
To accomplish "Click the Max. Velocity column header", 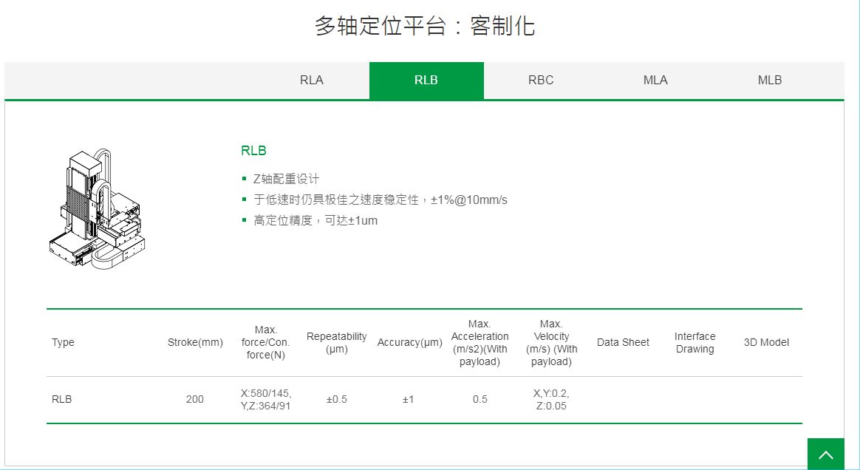I will pyautogui.click(x=552, y=342).
